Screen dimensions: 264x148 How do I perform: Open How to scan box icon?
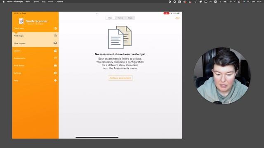pyautogui.click(x=55, y=43)
